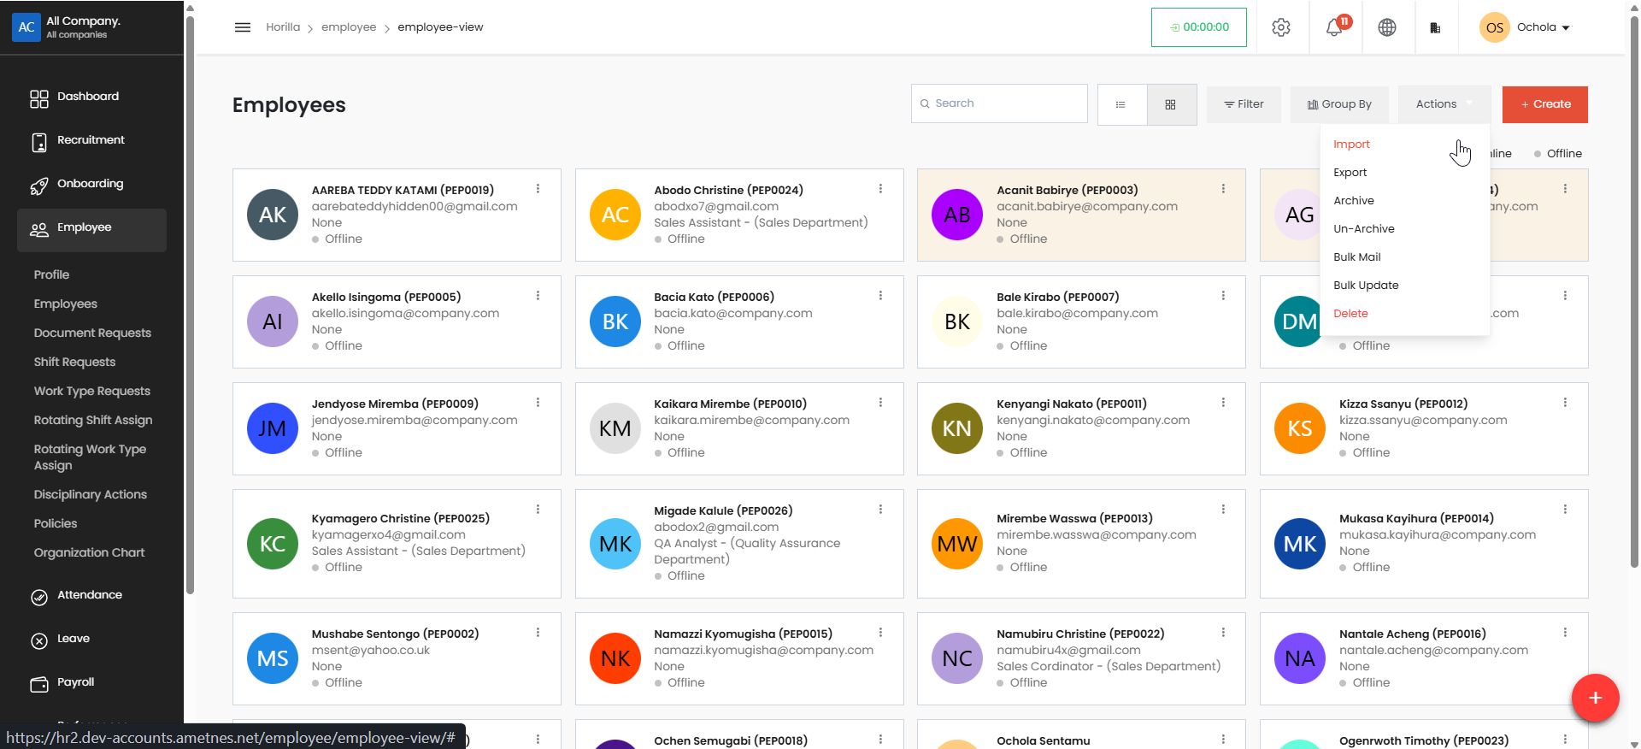This screenshot has height=749, width=1641.
Task: Open Recruitment module in sidebar
Action: click(x=91, y=140)
